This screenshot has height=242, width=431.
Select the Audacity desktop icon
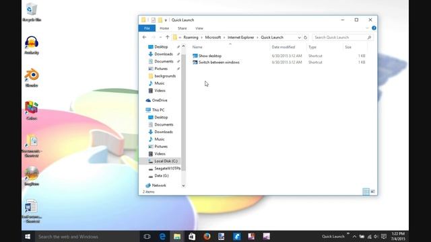point(32,45)
